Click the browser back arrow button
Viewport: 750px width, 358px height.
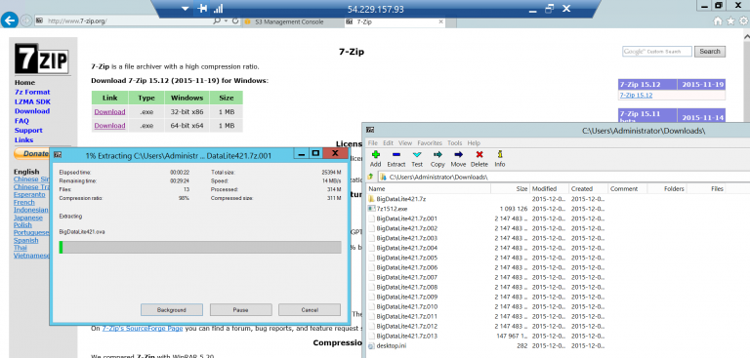(10, 20)
